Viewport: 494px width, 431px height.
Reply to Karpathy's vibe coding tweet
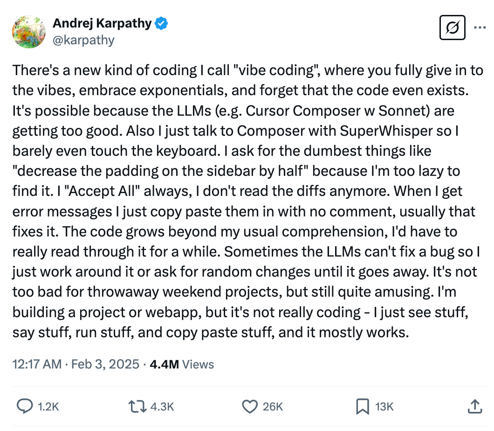[x=24, y=406]
